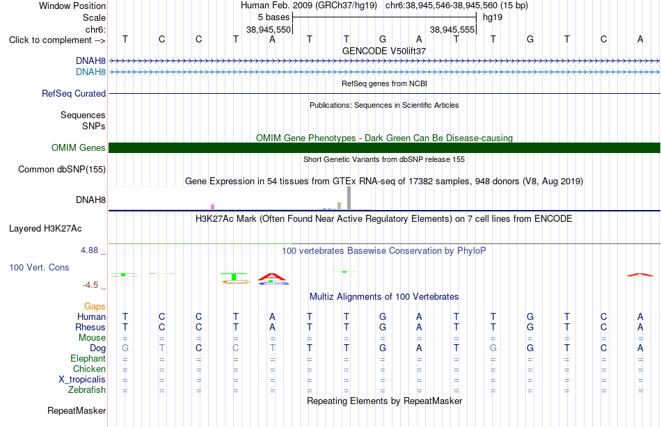The image size is (661, 427).
Task: Open the light blue DNAH8 GENCODE track label
Action: [90, 72]
